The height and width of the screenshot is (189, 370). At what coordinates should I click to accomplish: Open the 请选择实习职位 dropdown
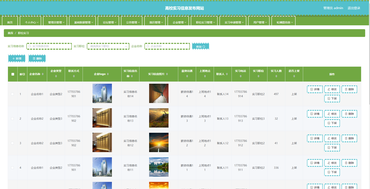[108, 47]
